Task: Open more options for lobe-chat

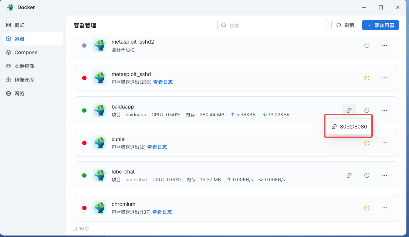Action: click(385, 176)
